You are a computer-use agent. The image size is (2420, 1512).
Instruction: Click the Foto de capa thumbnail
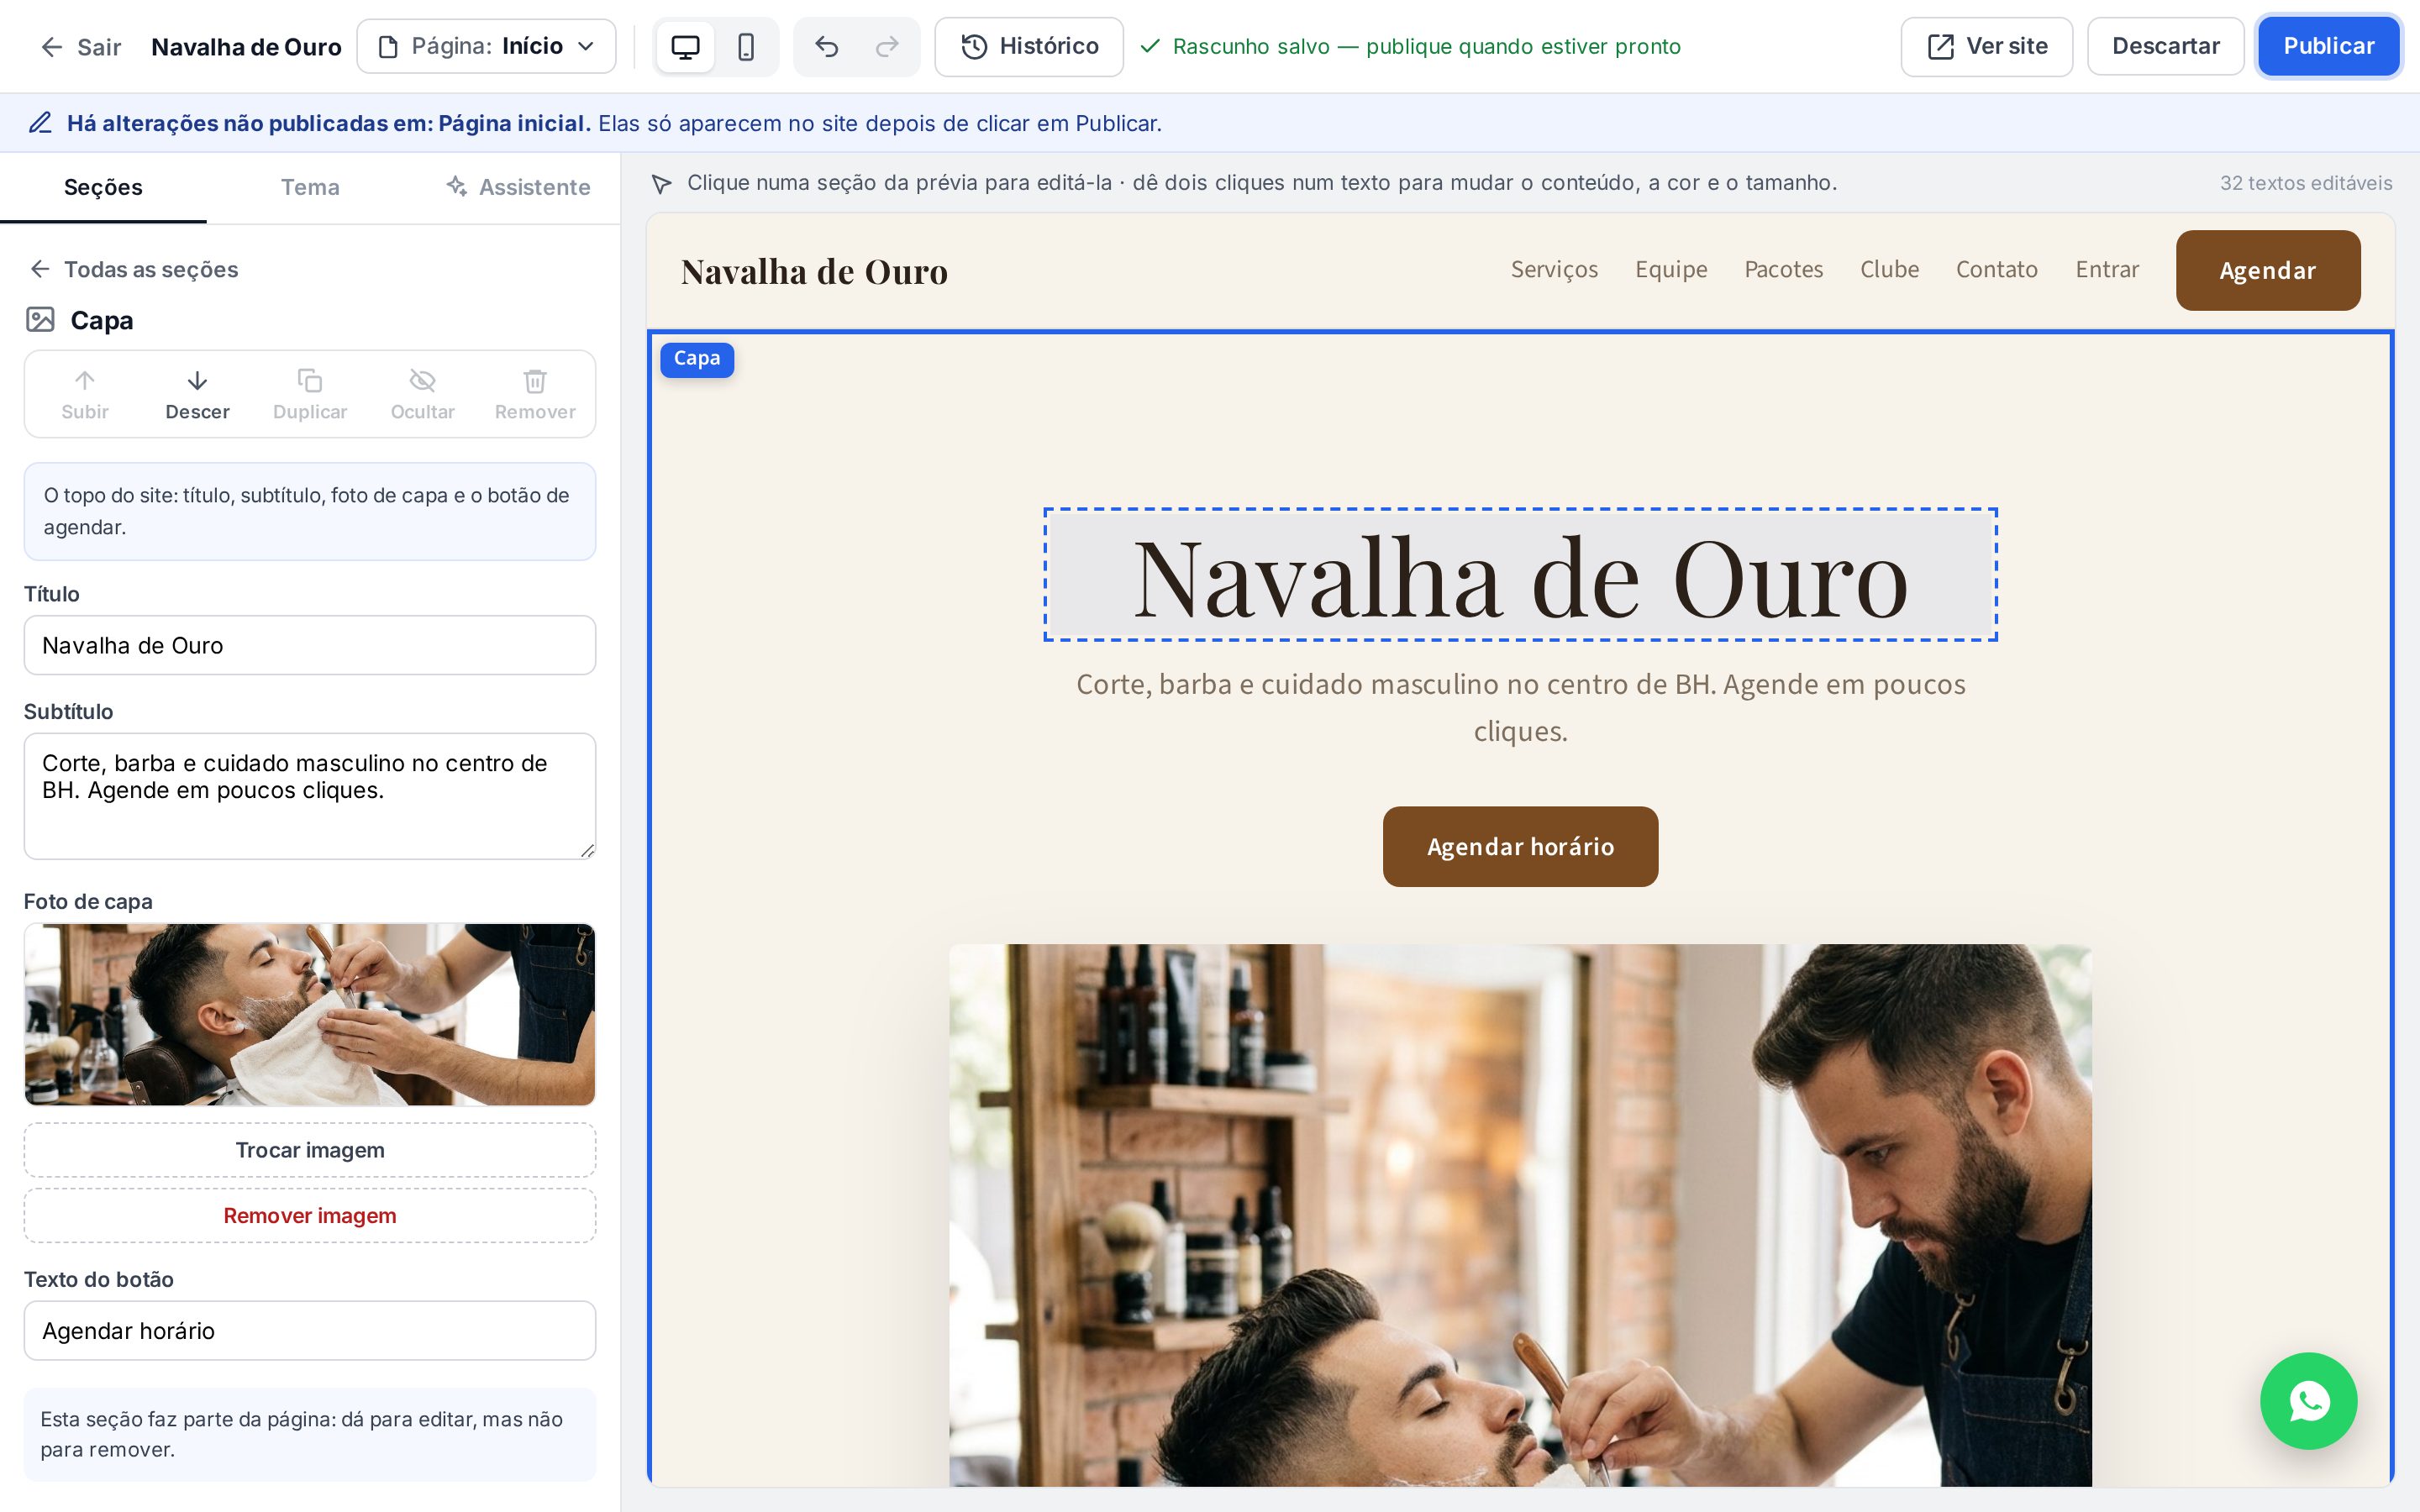(310, 1014)
